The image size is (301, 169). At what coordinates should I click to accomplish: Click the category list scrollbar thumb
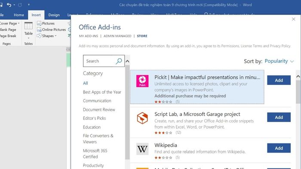pyautogui.click(x=127, y=112)
